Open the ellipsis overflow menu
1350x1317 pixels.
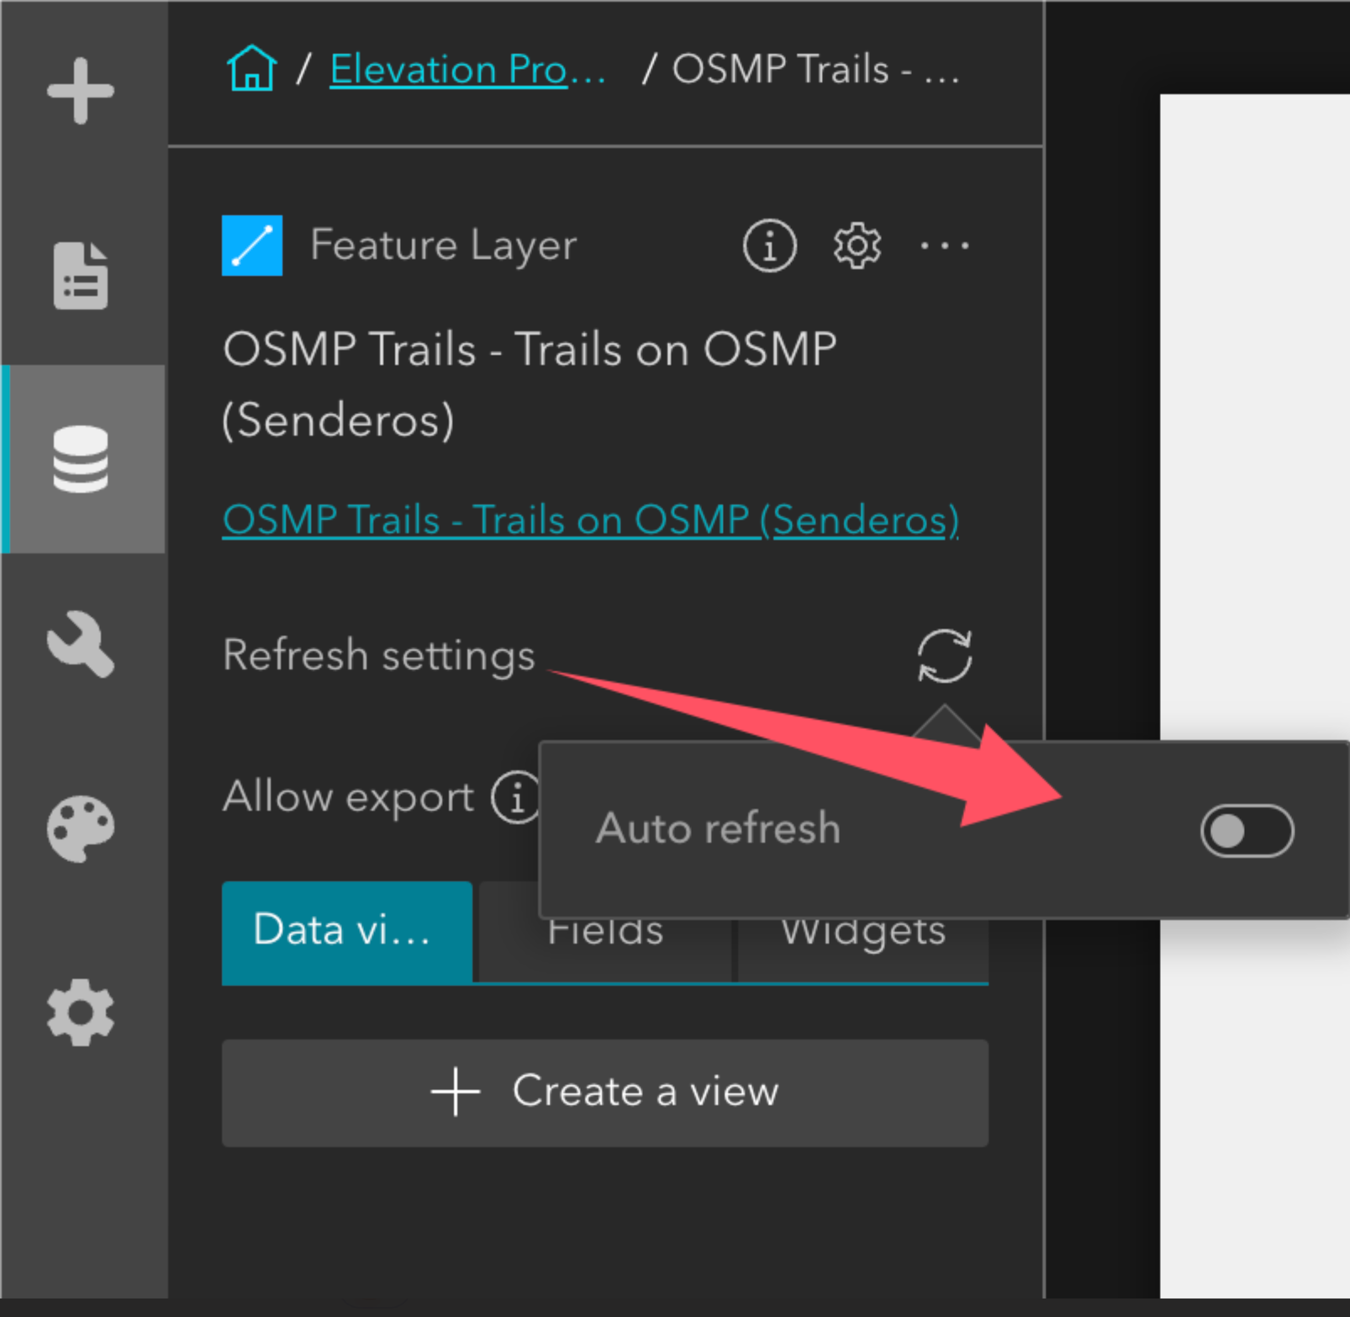943,245
